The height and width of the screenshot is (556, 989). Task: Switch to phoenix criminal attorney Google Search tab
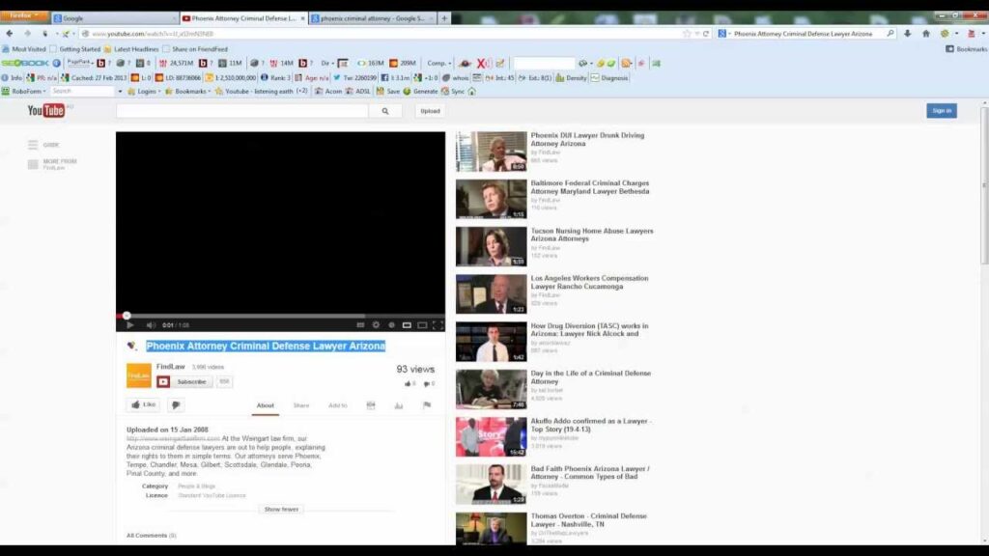click(x=372, y=18)
